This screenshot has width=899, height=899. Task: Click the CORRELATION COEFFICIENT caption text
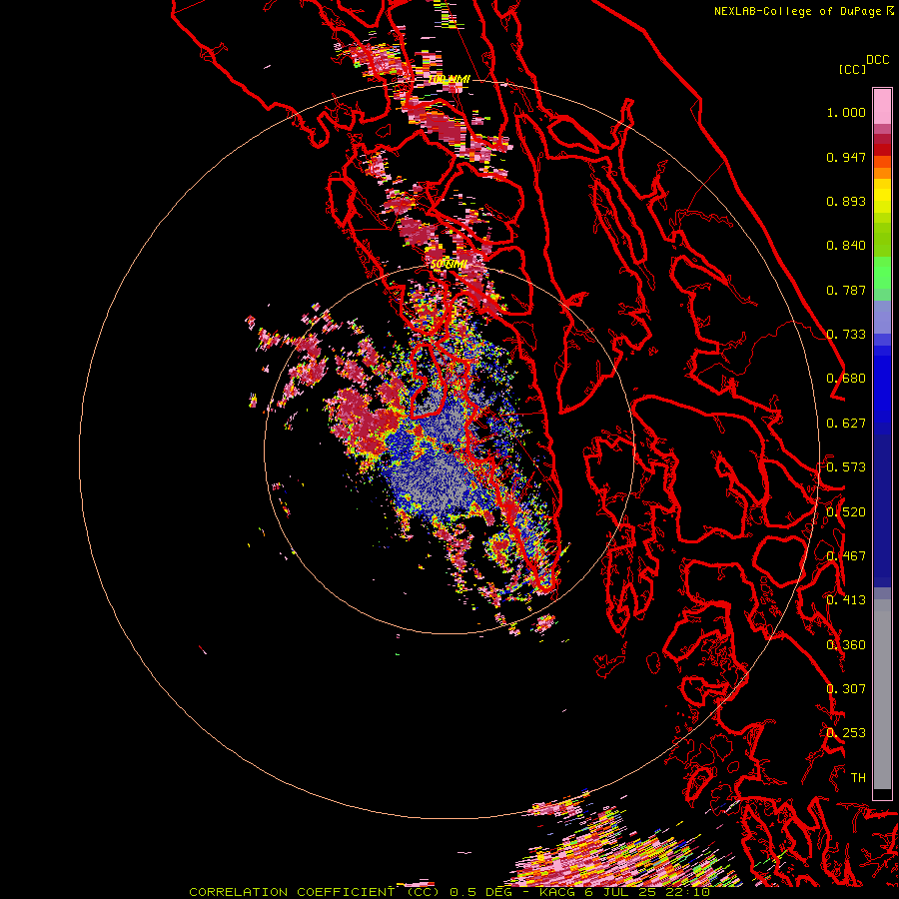click(292, 892)
